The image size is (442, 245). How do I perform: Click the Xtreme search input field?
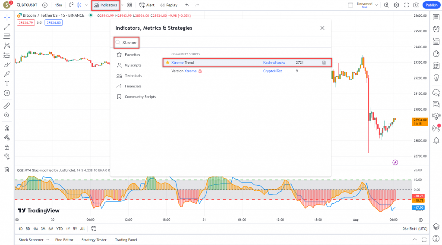coord(216,43)
